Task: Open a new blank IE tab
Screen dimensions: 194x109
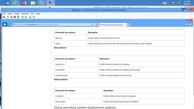Action: [x=129, y=25]
